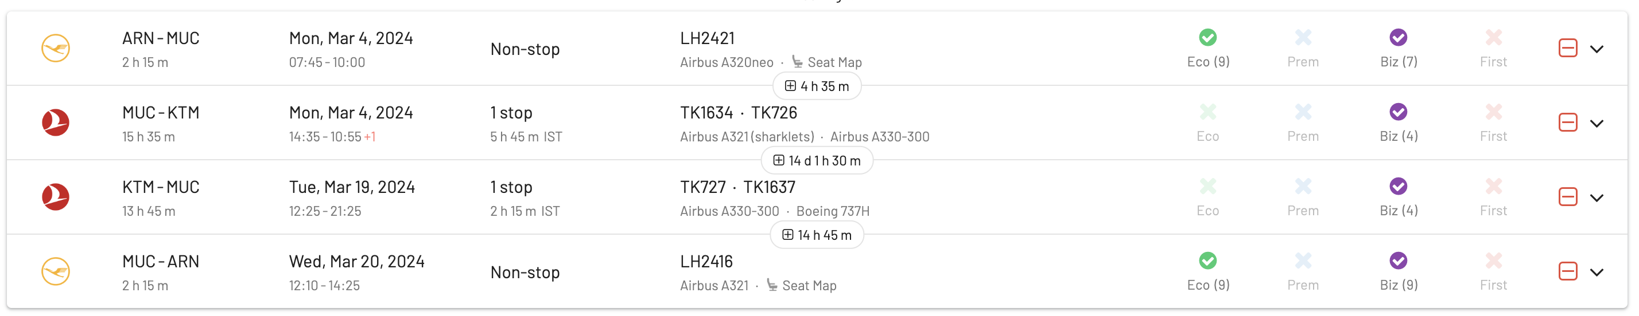1639x316 pixels.
Task: Open Seat Map for LH2416 Airbus A321
Action: pos(801,286)
